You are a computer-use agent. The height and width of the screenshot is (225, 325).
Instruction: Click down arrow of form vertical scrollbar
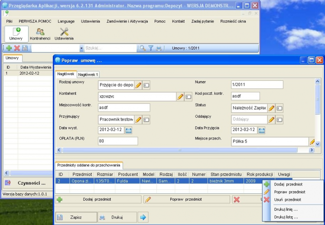pos(318,144)
